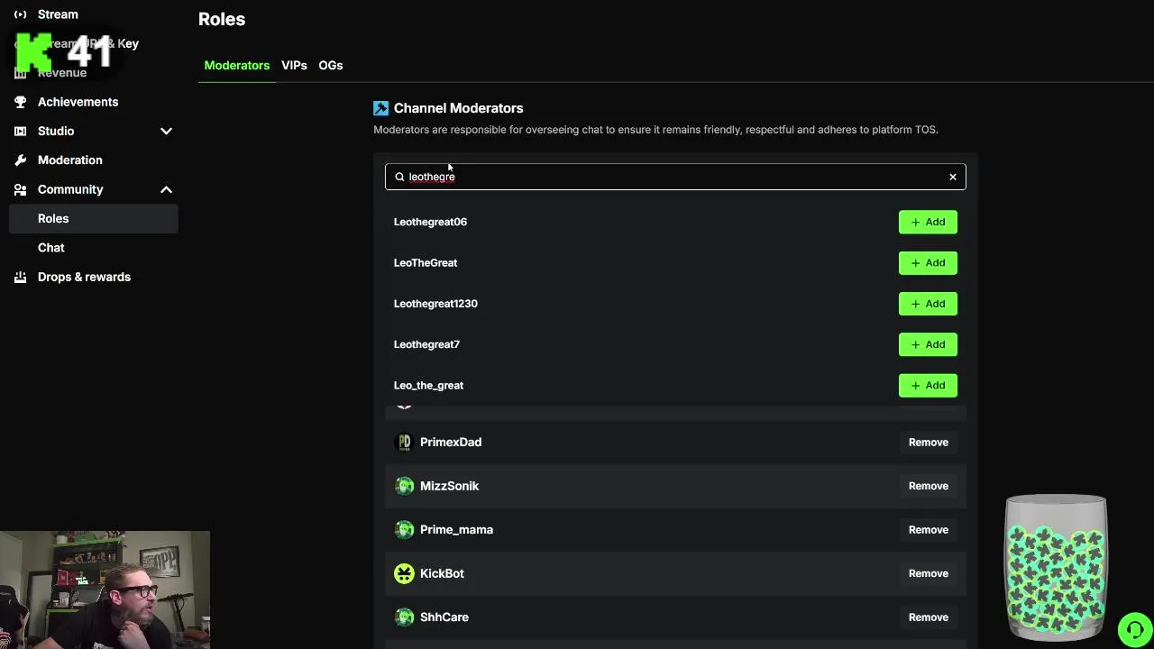The image size is (1154, 649).
Task: Click the Achievements trophy icon
Action: [x=20, y=102]
